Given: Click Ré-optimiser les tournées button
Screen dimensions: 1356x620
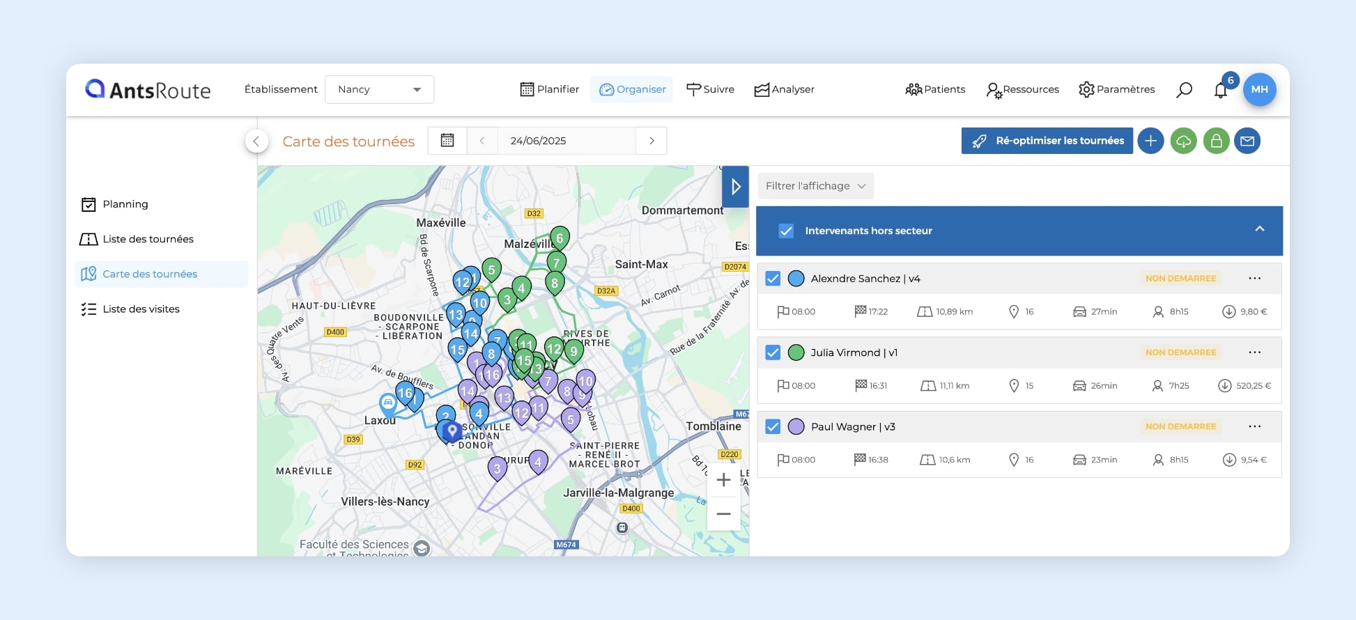Looking at the screenshot, I should [x=1047, y=141].
